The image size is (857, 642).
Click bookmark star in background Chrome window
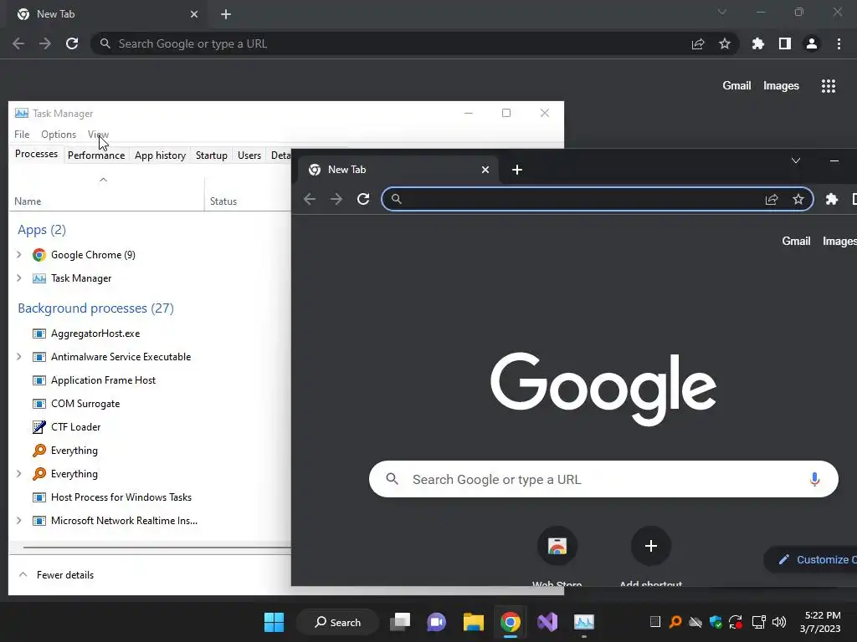click(725, 43)
